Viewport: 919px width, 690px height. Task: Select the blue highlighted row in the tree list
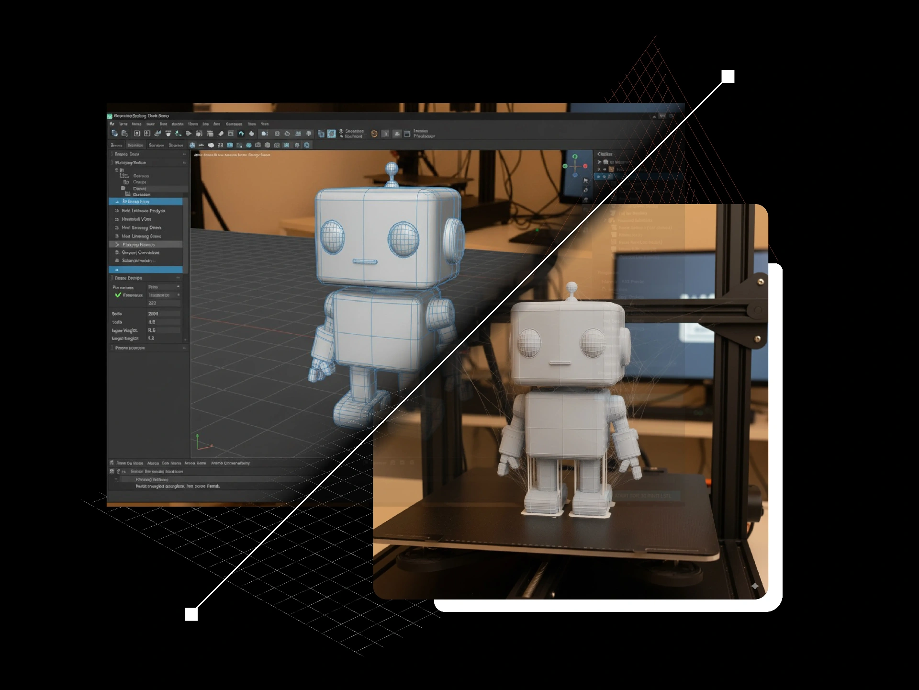(146, 202)
